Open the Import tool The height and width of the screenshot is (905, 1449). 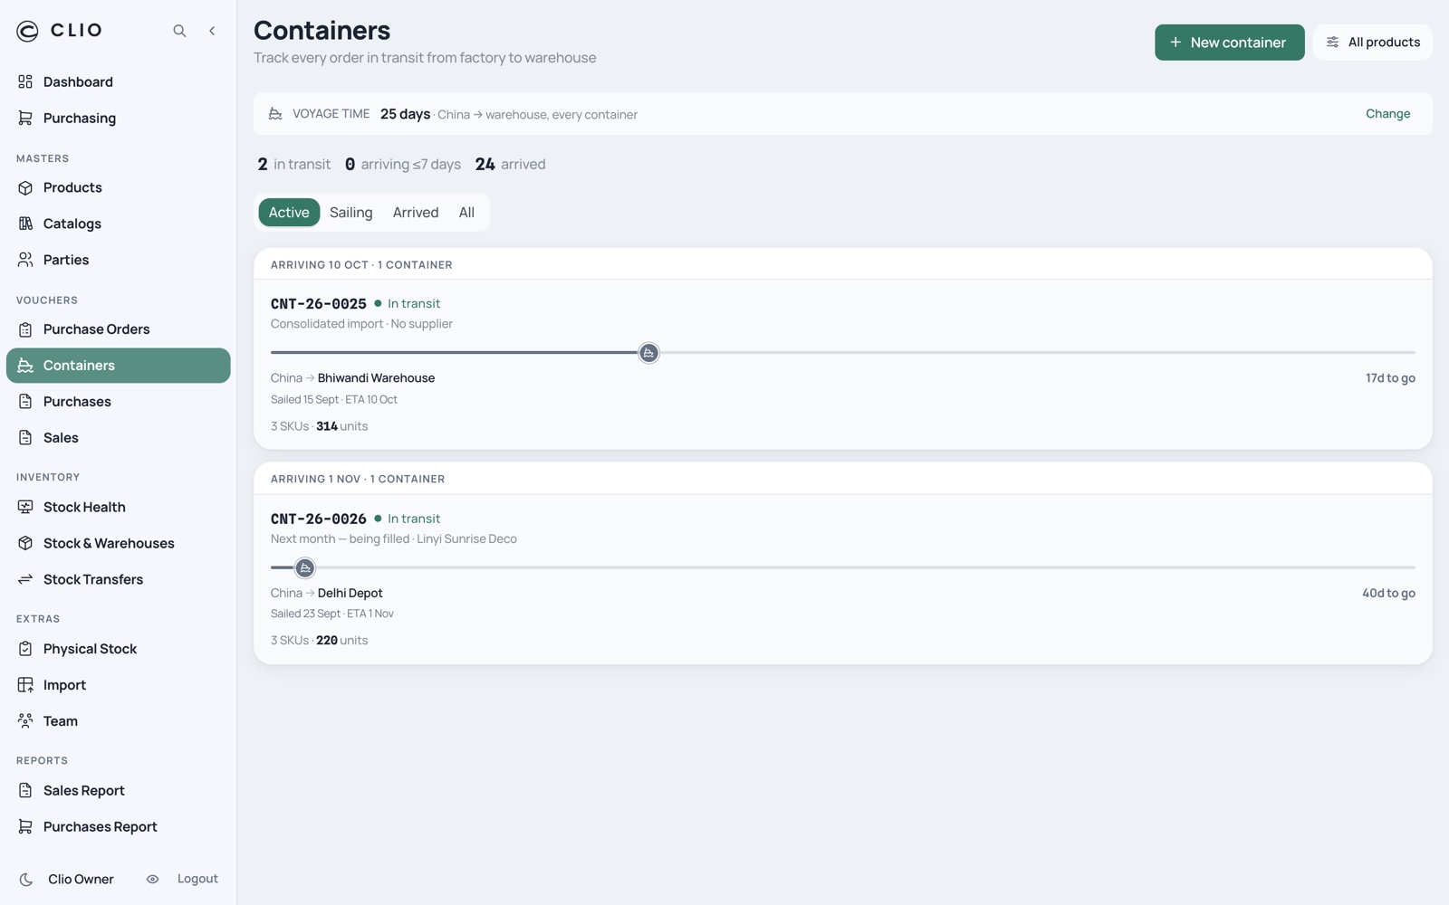tap(118, 685)
